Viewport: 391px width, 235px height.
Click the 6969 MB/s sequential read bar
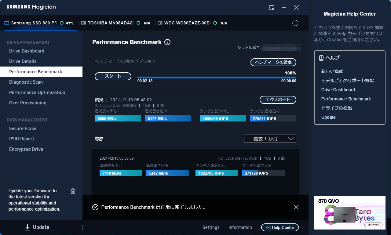coord(118,118)
